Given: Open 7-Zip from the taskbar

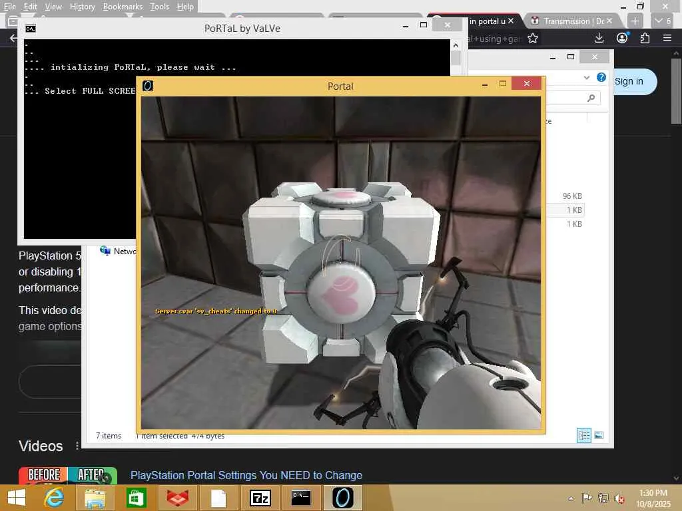Looking at the screenshot, I should click(260, 498).
